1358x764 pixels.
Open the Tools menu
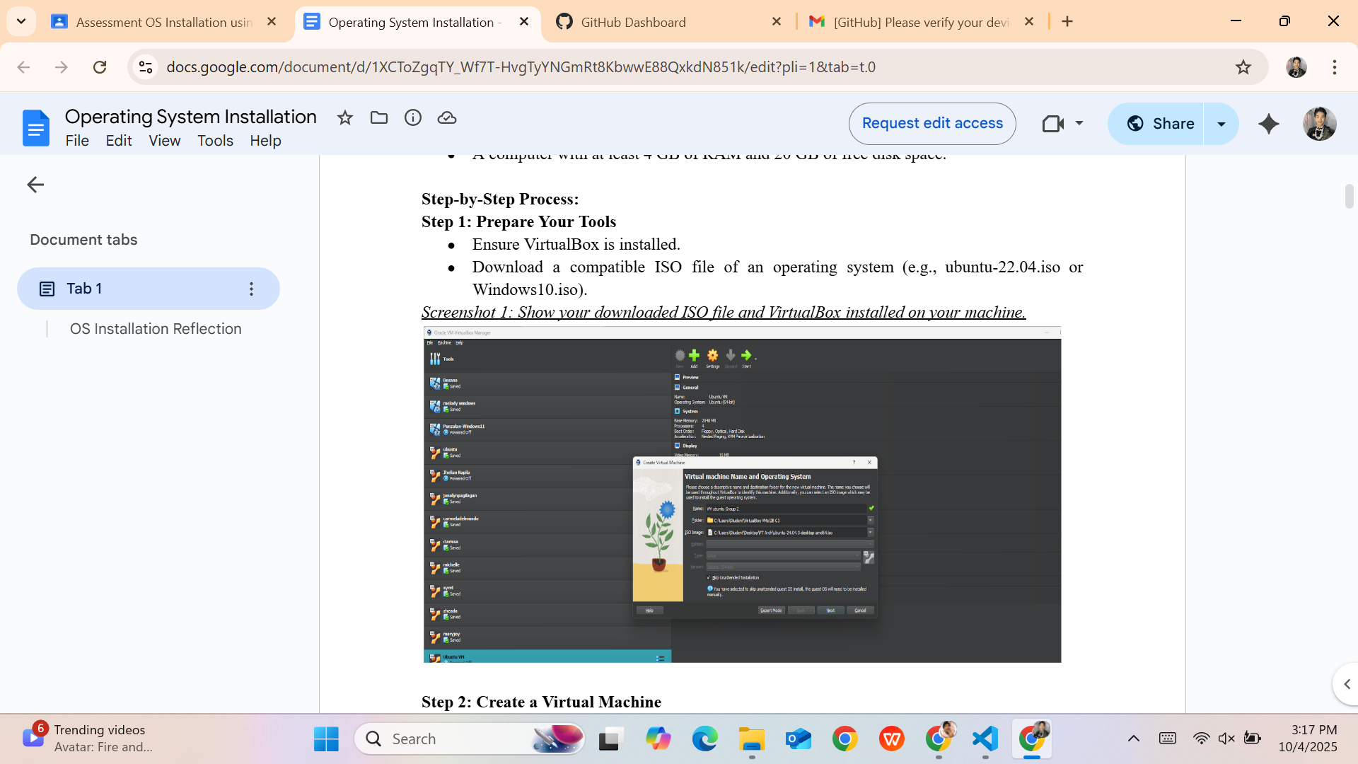pyautogui.click(x=215, y=141)
